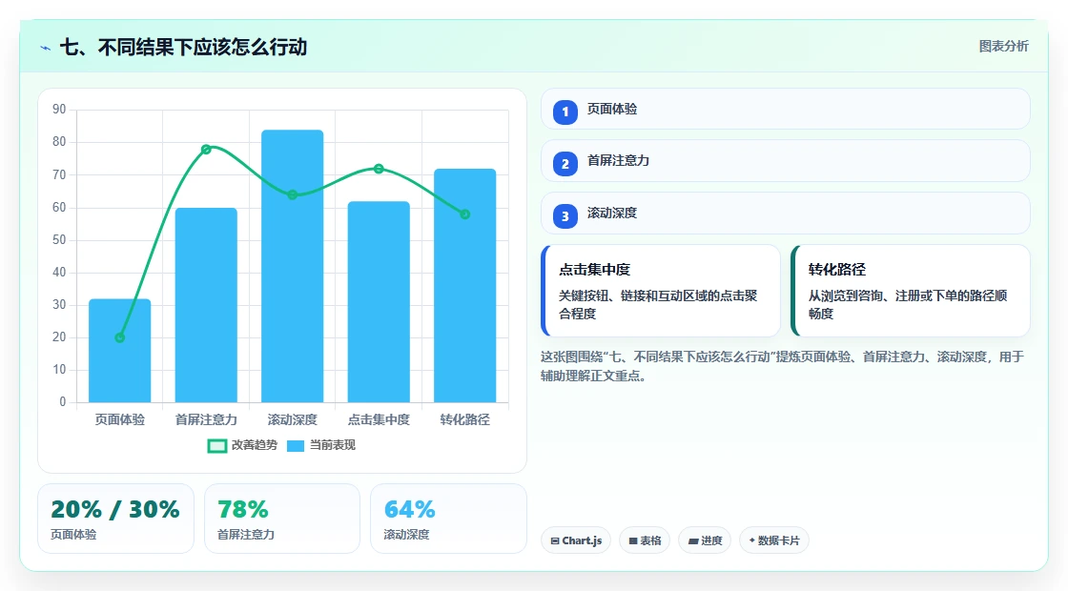
Task: Open the 页面体验 list item
Action: coord(786,109)
